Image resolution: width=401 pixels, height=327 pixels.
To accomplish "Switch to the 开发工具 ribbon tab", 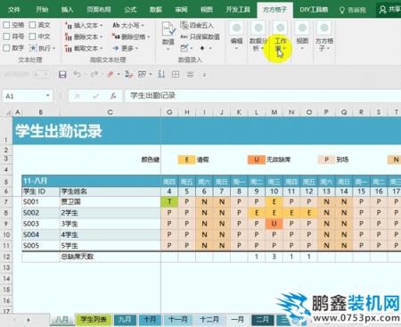I will click(x=238, y=10).
